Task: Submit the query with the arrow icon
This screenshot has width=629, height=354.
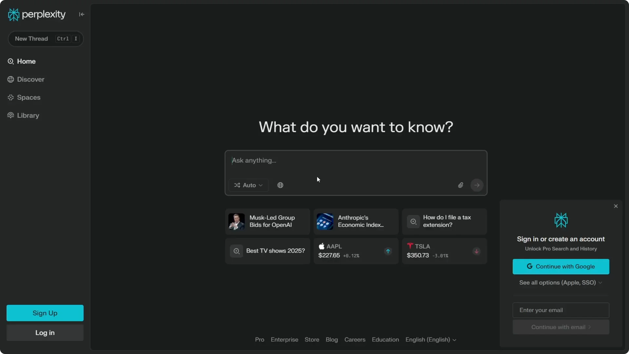Action: click(477, 185)
